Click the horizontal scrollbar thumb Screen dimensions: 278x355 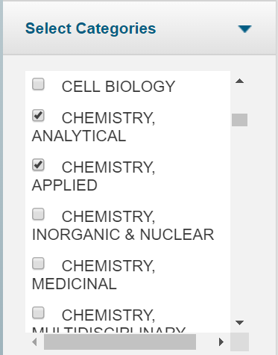tap(120, 342)
